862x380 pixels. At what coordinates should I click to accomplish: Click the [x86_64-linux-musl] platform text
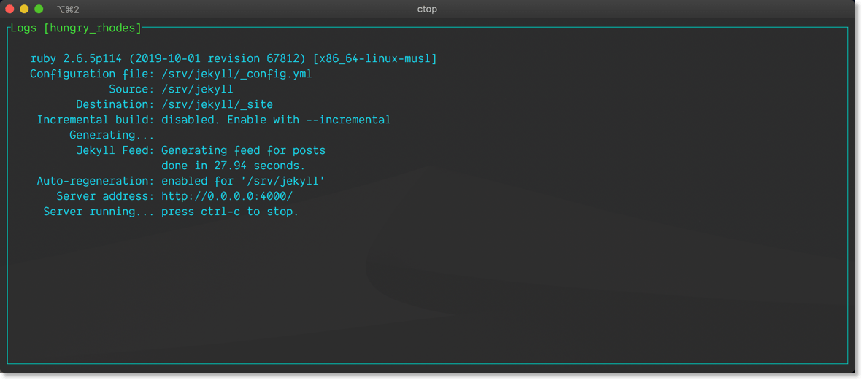374,58
